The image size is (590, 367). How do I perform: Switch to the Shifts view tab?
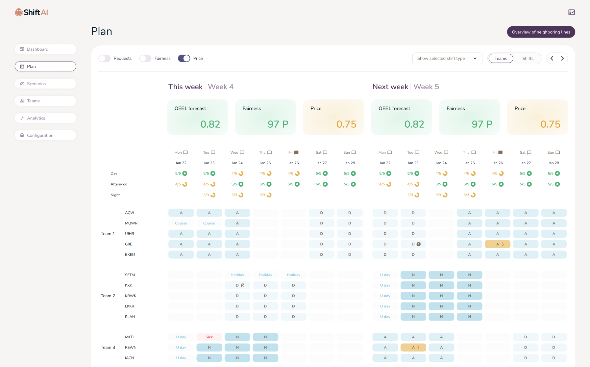[x=528, y=58]
